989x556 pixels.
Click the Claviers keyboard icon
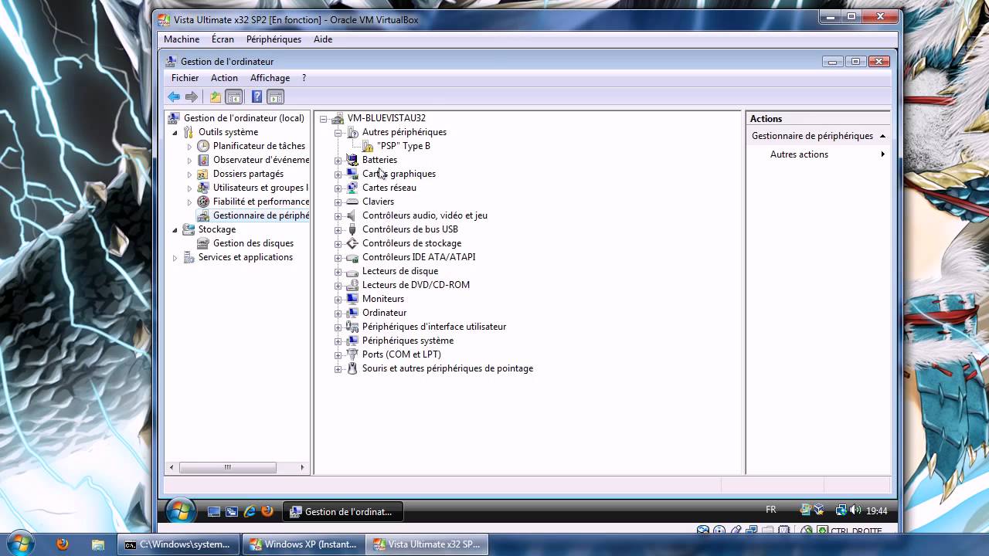(352, 202)
